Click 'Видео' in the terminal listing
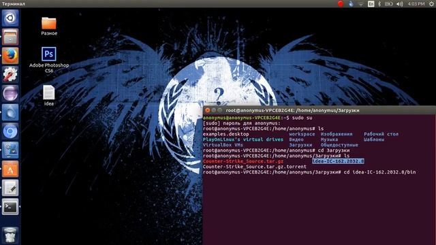 [x=296, y=140]
